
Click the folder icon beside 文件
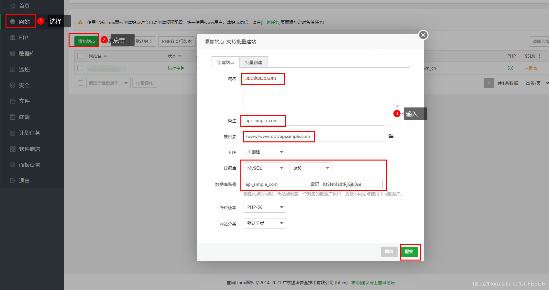(x=13, y=101)
